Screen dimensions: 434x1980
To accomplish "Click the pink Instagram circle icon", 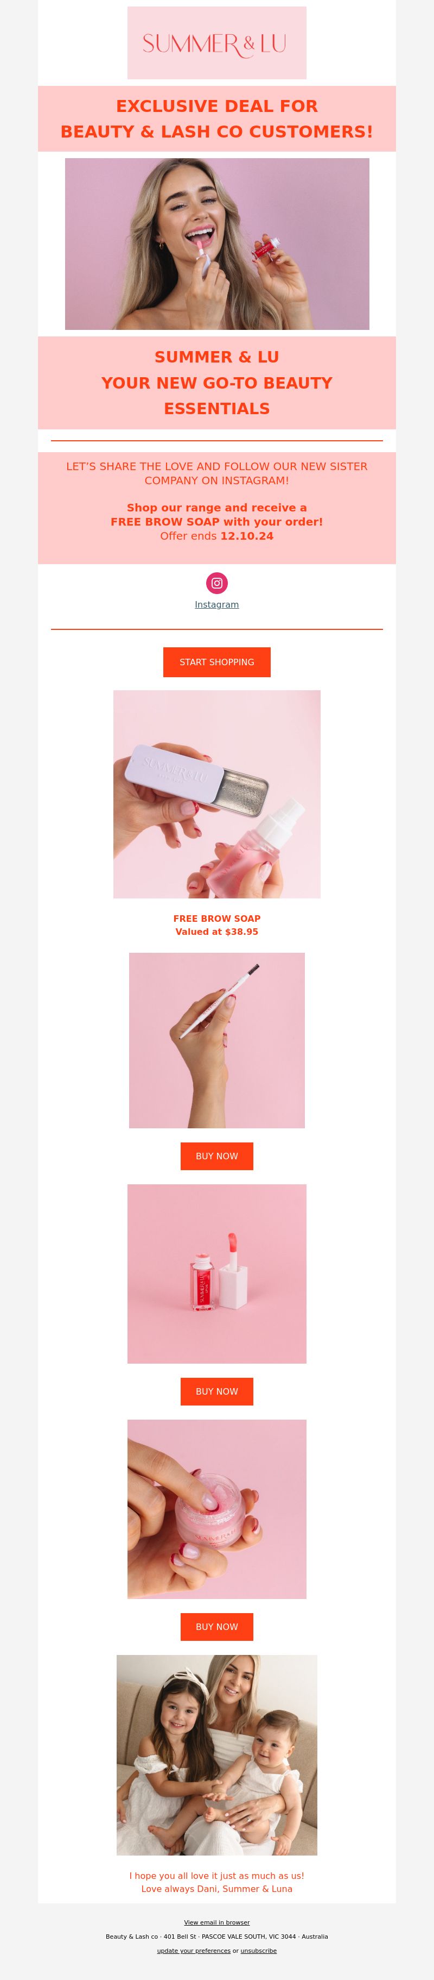I will (217, 583).
